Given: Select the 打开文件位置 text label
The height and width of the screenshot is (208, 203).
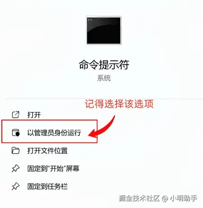Looking at the screenshot, I should pyautogui.click(x=47, y=151).
